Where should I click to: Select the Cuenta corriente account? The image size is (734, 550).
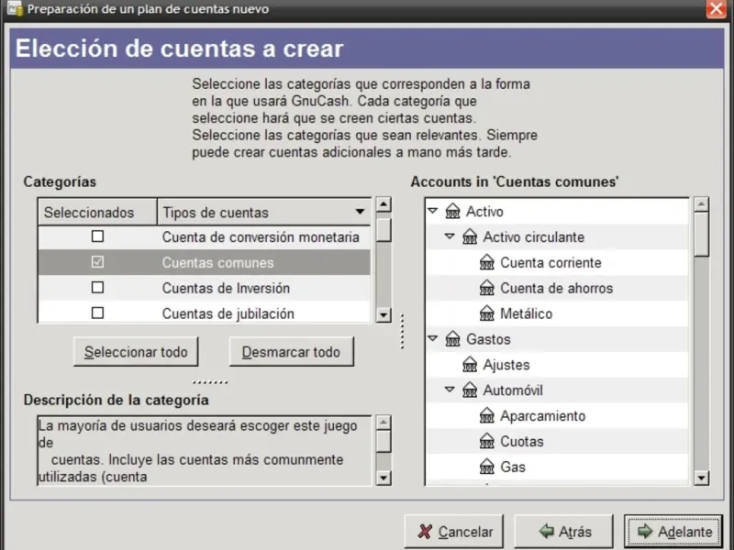[550, 262]
